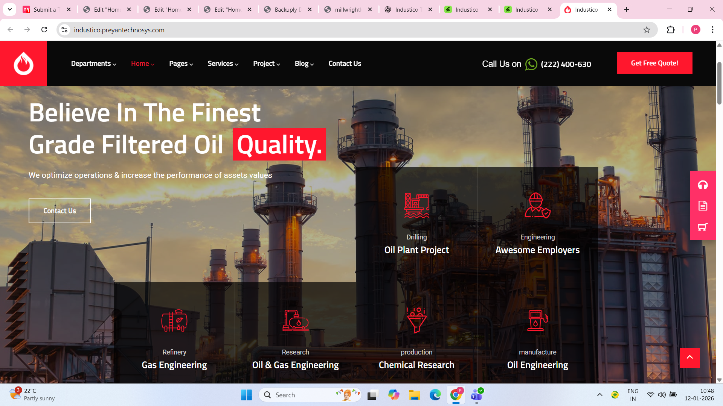This screenshot has width=723, height=406.
Task: Click the WhatsApp phone icon
Action: (531, 64)
